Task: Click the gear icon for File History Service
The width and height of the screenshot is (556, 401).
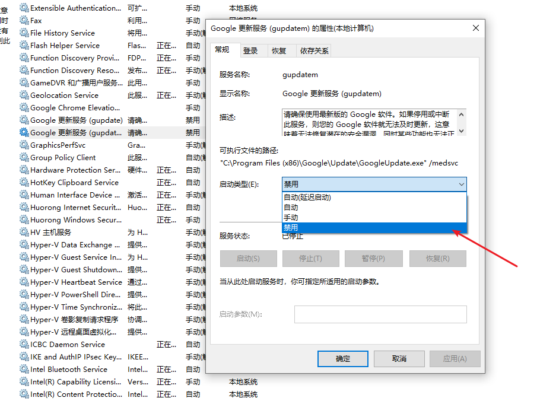Action: pos(24,33)
